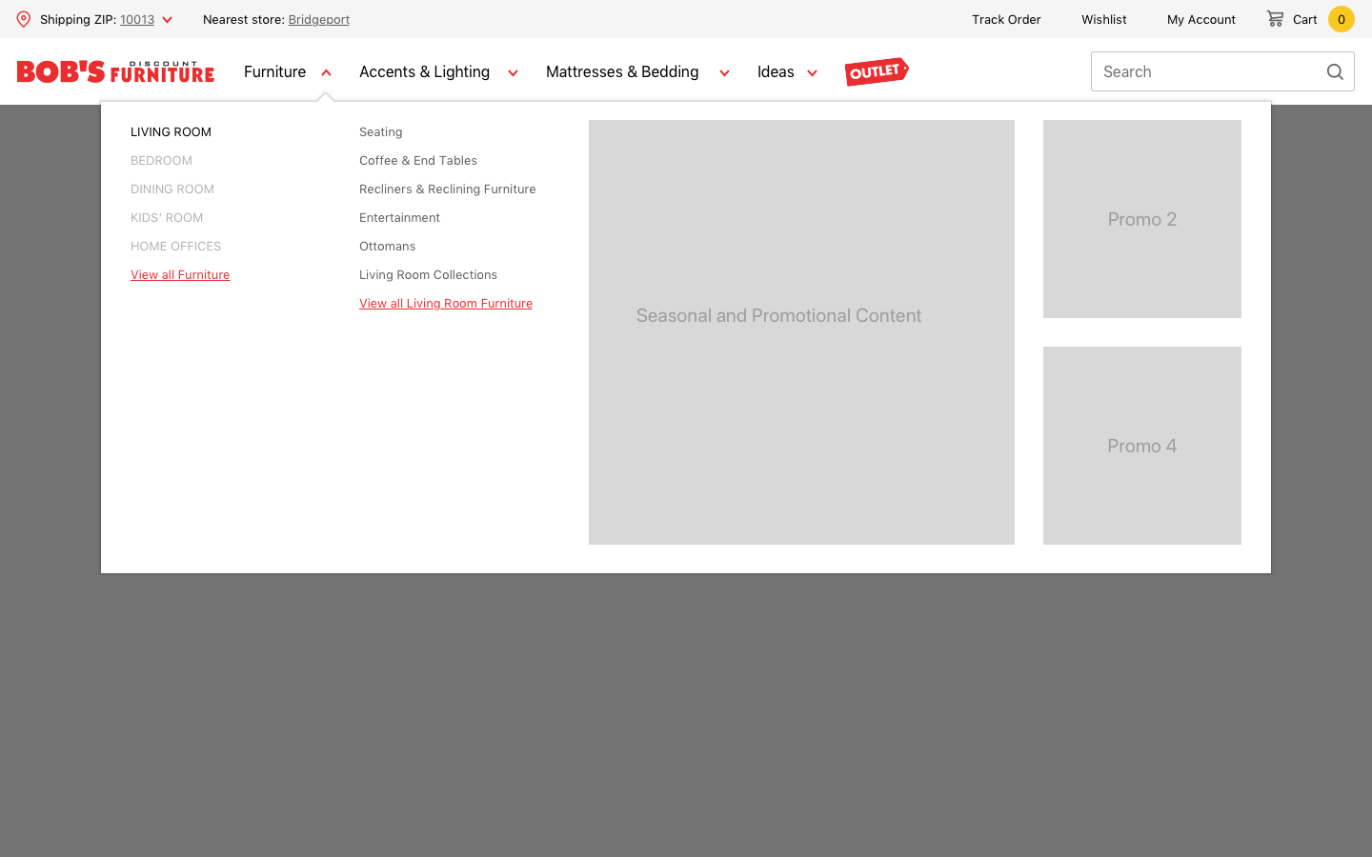The image size is (1372, 857).
Task: Open the red Outlet tag icon
Action: click(x=877, y=71)
